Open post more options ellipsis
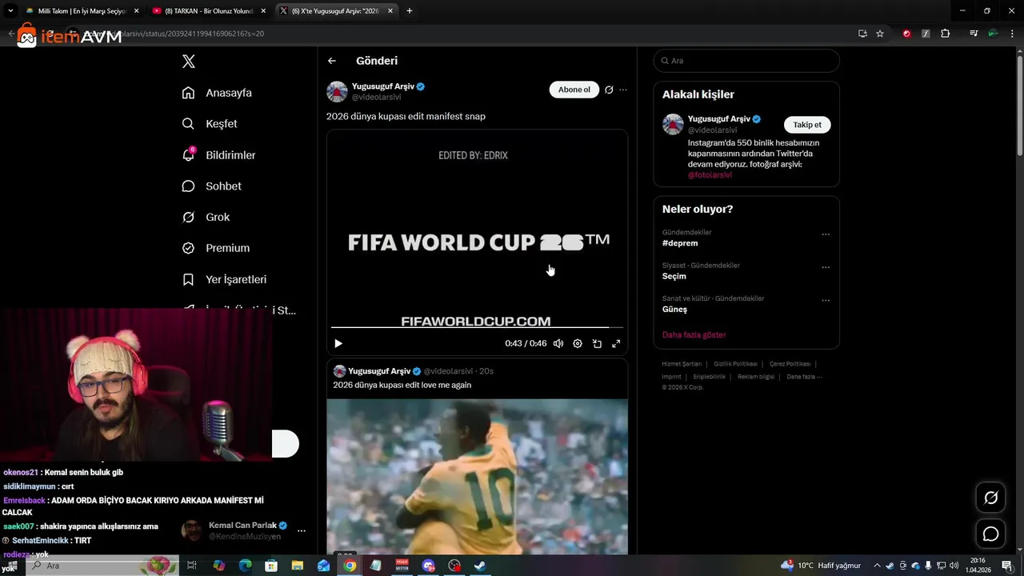 [623, 90]
